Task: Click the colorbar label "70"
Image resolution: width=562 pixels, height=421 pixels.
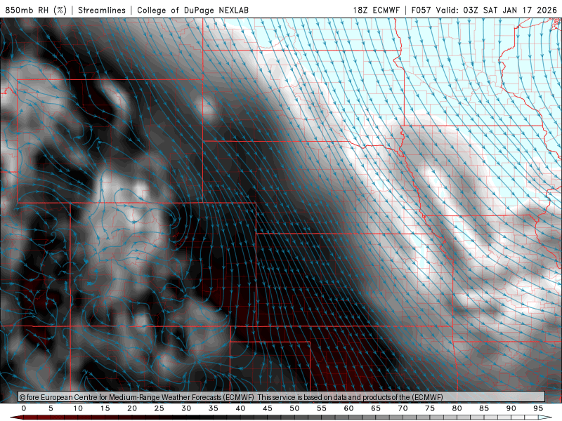Action: coord(403,408)
